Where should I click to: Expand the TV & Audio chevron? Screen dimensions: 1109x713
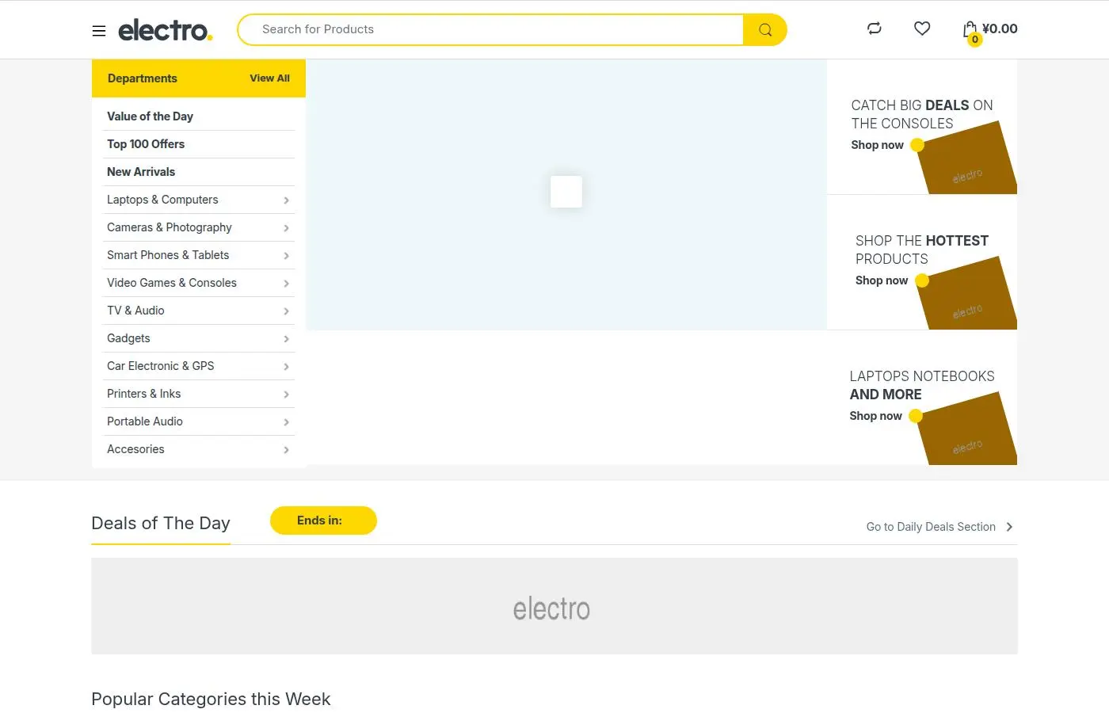286,311
